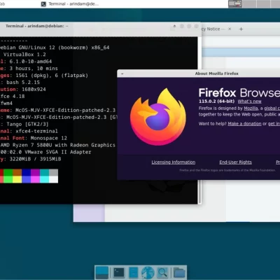Click the 'VirtualBox 1.2' host line

pos(24,55)
